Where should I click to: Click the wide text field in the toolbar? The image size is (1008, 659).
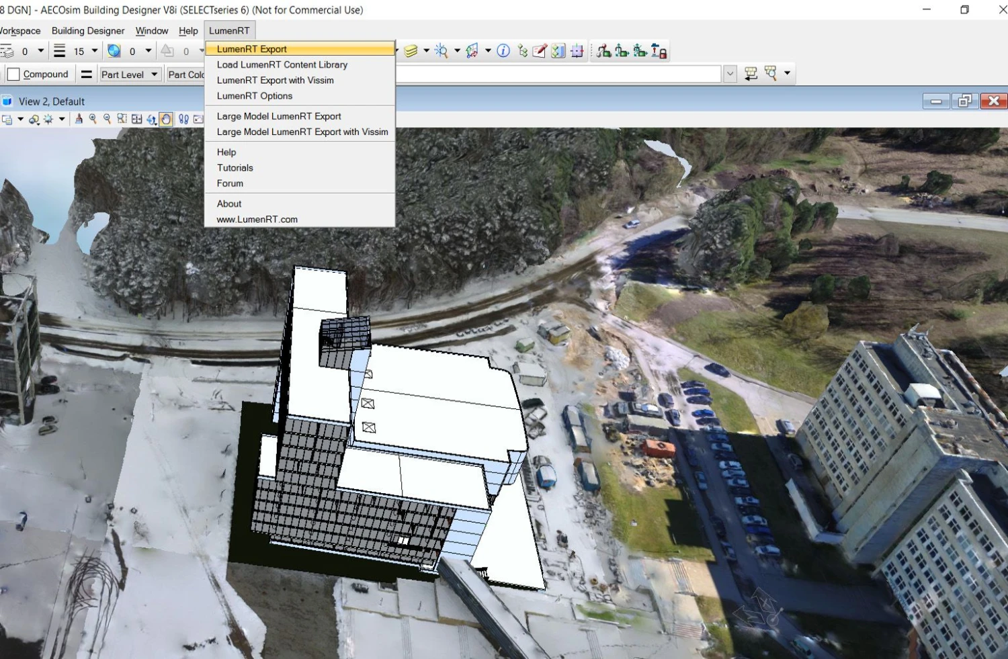559,74
